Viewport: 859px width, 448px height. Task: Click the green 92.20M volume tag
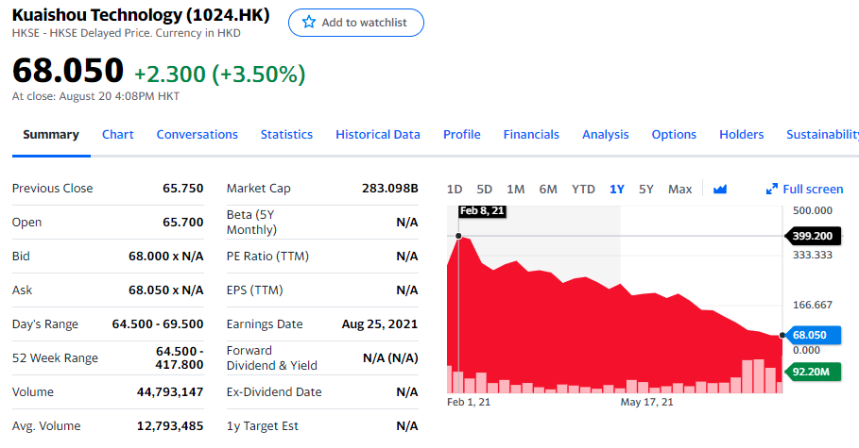point(812,372)
